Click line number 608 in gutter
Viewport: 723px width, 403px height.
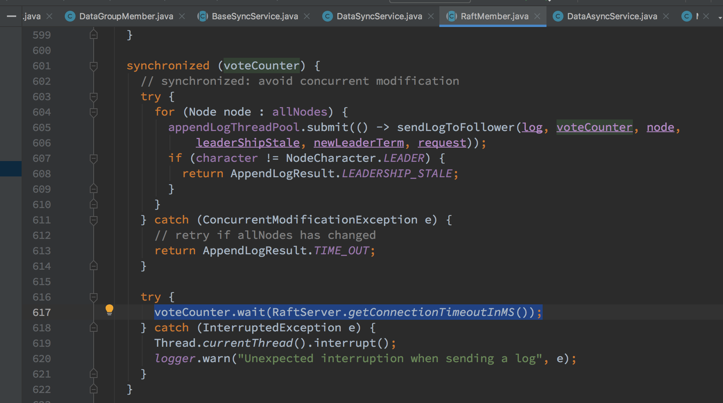[42, 174]
